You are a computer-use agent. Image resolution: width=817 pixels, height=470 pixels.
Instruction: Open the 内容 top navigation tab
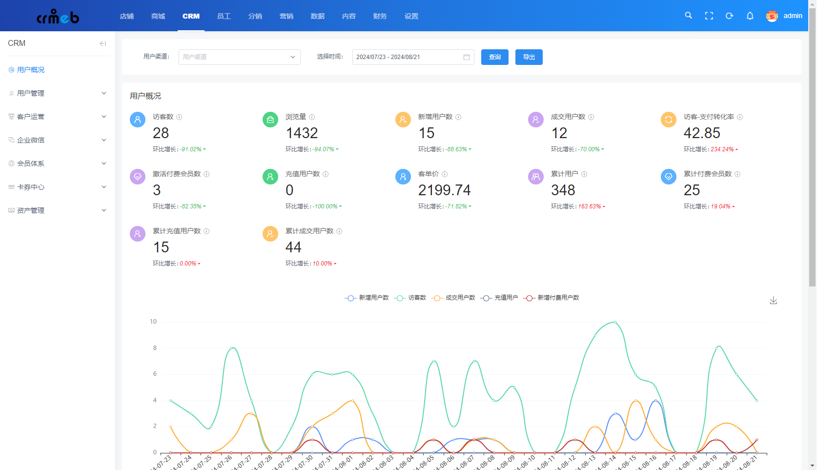(349, 16)
